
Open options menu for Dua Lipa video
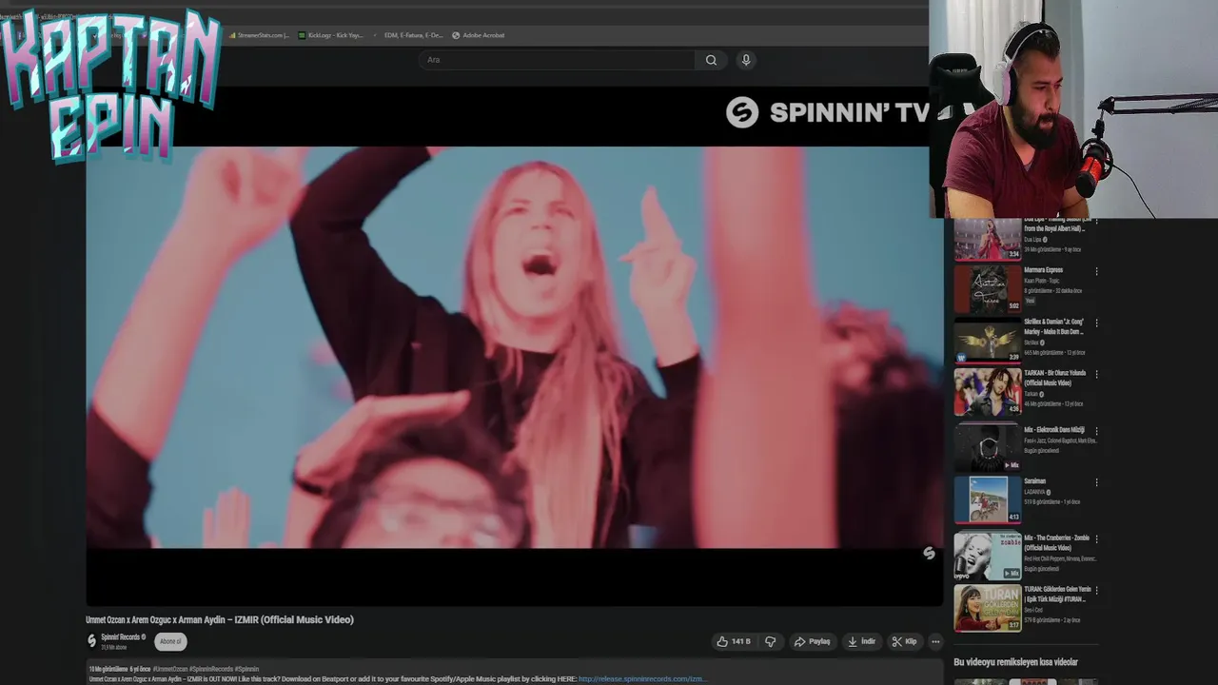1096,221
